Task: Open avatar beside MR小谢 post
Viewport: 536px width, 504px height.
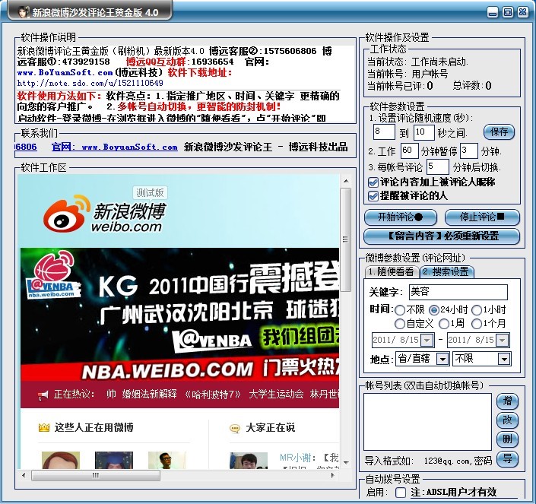Action: point(249,461)
